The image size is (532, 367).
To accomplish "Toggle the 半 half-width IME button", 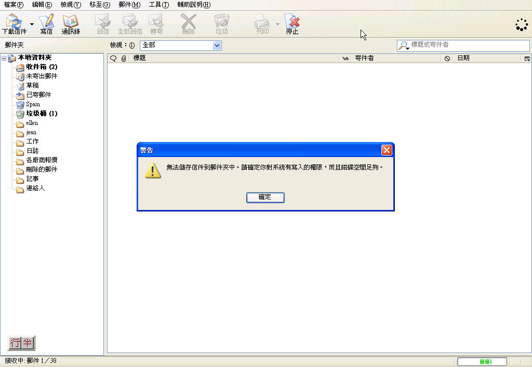I will pyautogui.click(x=28, y=343).
